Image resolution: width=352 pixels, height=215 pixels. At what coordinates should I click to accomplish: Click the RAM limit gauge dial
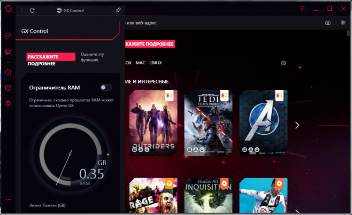(x=70, y=154)
